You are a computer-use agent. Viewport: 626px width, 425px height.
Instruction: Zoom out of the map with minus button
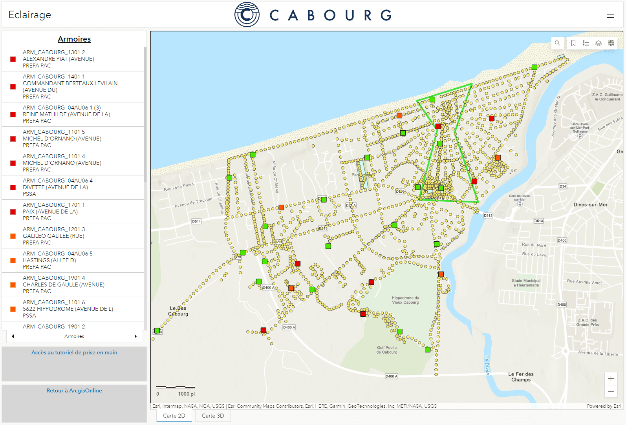[611, 391]
